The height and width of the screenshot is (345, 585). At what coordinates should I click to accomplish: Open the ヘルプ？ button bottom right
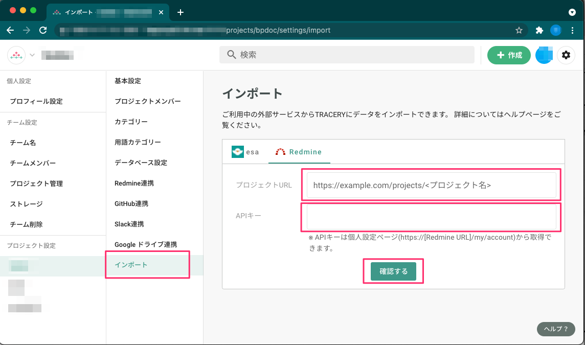pos(556,329)
